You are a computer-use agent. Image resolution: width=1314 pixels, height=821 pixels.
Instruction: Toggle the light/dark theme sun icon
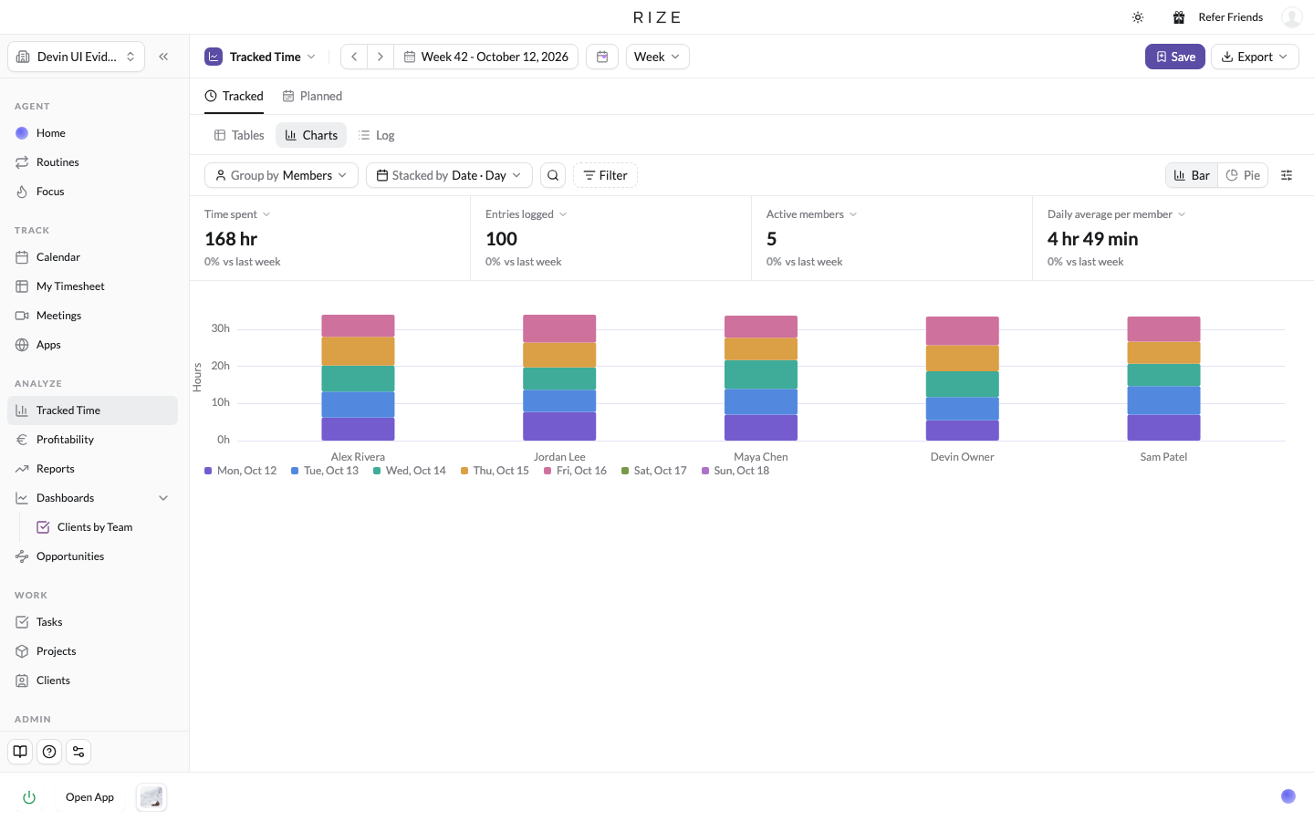point(1138,17)
